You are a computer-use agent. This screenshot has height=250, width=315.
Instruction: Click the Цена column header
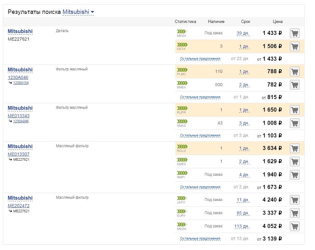tap(278, 21)
